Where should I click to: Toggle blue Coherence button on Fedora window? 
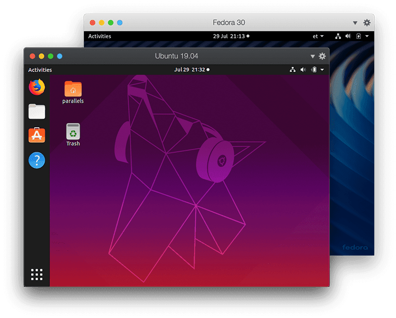tap(120, 23)
